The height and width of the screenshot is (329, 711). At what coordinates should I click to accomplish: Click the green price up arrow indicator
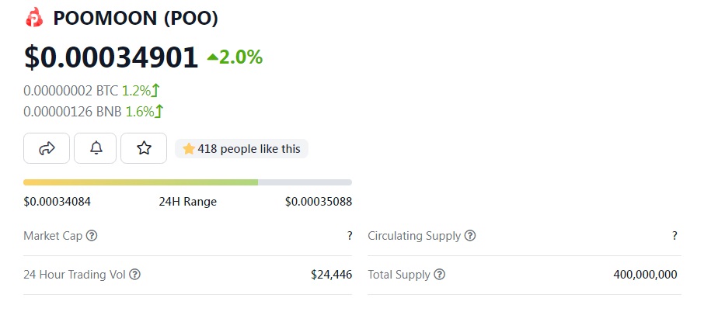(213, 57)
